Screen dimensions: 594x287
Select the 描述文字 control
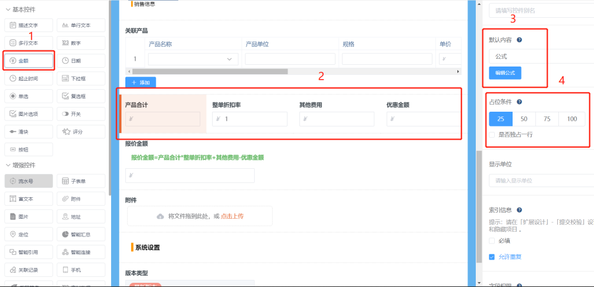29,26
